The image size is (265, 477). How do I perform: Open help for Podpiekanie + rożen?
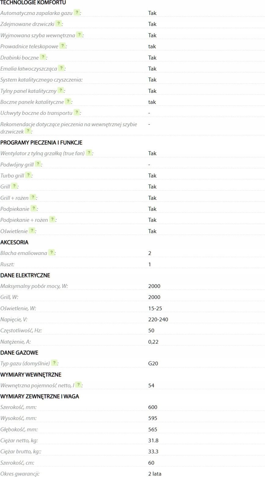point(52,219)
